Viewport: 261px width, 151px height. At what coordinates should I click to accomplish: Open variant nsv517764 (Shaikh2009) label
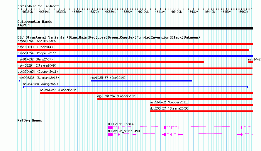(x=37, y=41)
